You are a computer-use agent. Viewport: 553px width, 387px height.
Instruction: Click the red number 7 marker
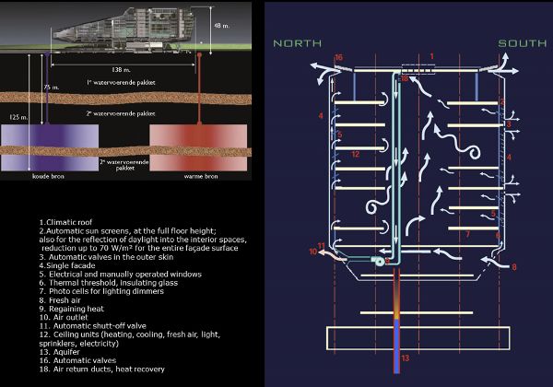click(468, 235)
